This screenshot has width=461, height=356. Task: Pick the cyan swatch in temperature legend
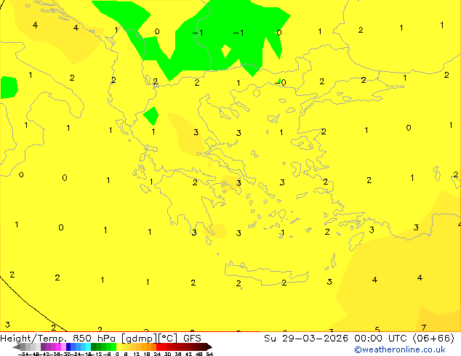[x=88, y=347]
